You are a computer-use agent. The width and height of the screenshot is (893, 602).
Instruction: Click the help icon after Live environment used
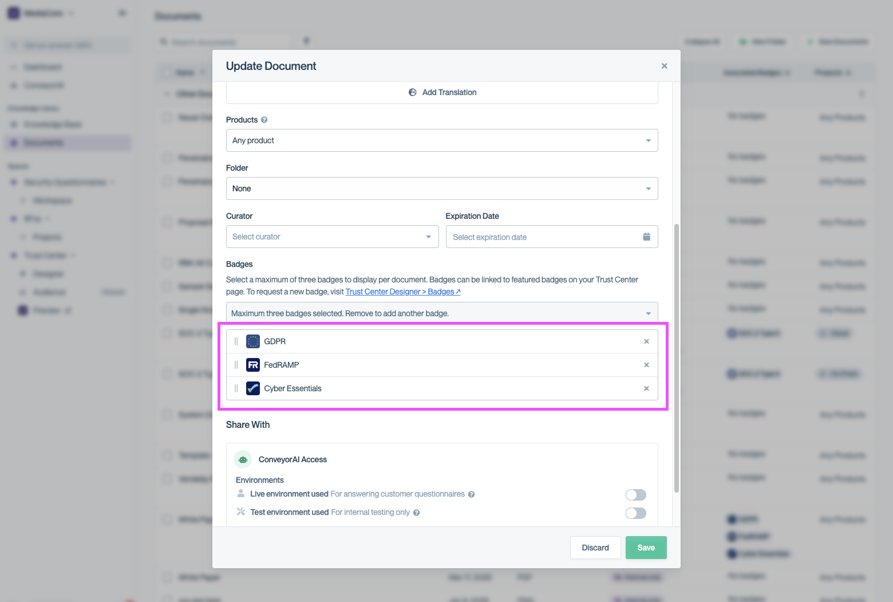pos(471,494)
